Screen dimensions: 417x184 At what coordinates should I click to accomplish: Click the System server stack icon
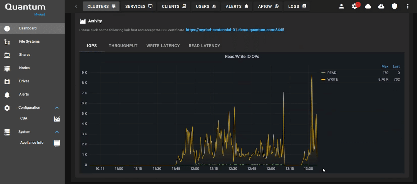point(7,132)
